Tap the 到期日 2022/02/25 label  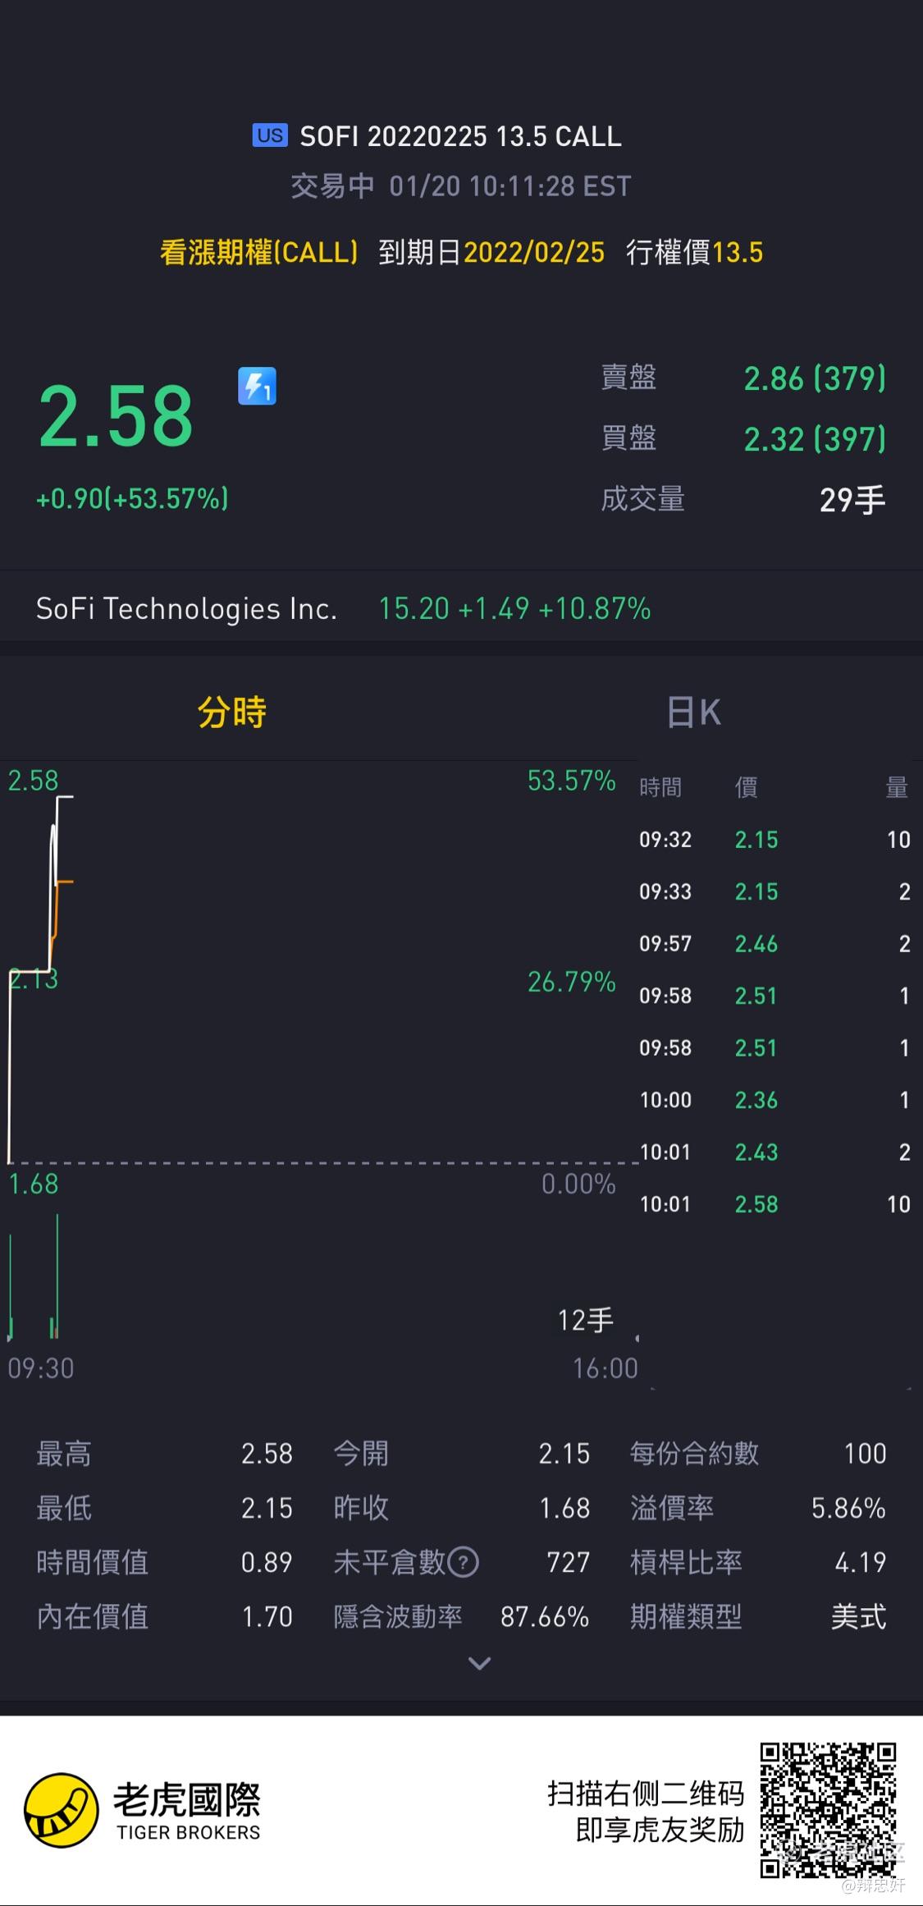tap(491, 252)
